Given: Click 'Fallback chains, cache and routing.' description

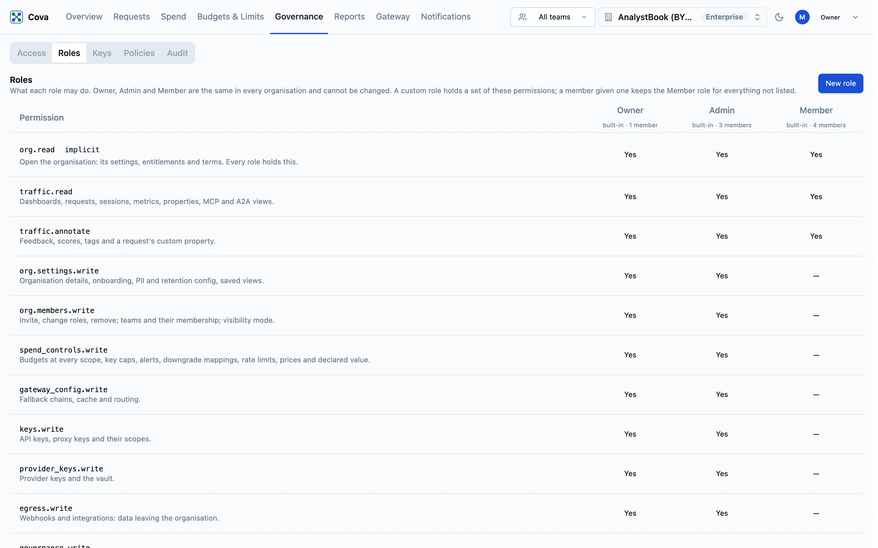Looking at the screenshot, I should (x=80, y=399).
